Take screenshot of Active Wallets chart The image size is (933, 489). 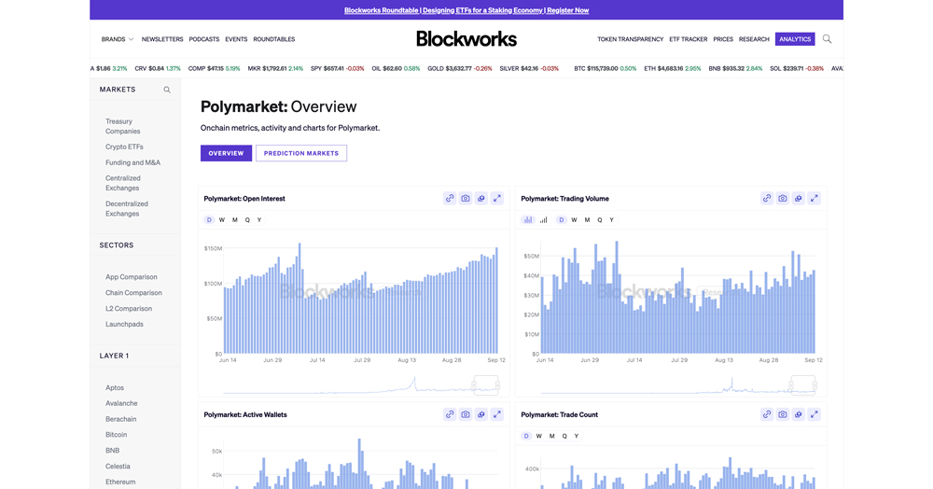(466, 414)
